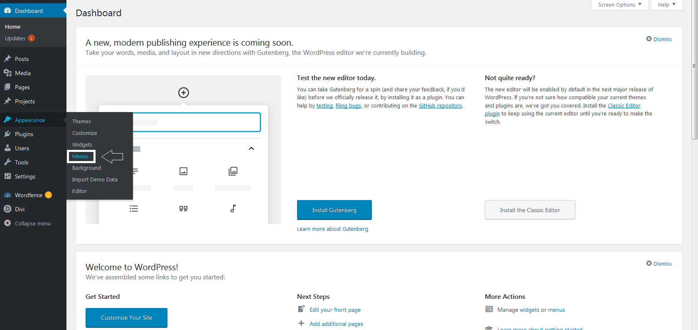Click the audio note block icon
The image size is (698, 330).
[x=233, y=208]
